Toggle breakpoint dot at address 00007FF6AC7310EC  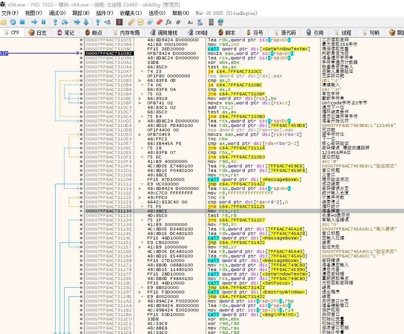81,147
